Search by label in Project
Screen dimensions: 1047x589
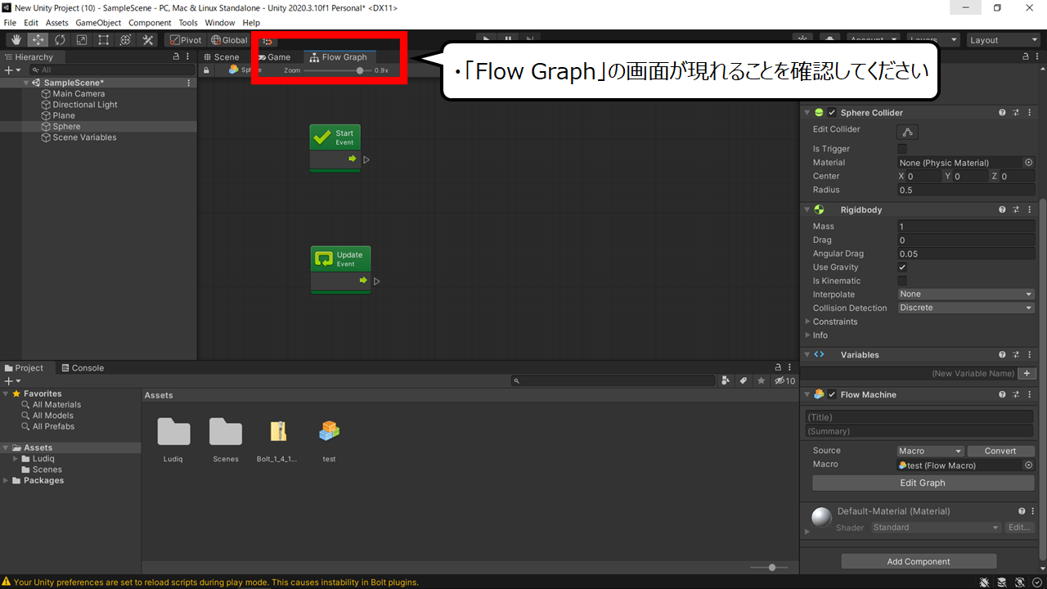click(744, 380)
